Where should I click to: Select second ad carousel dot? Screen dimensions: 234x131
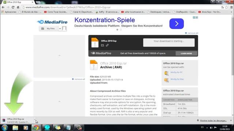coord(121,30)
